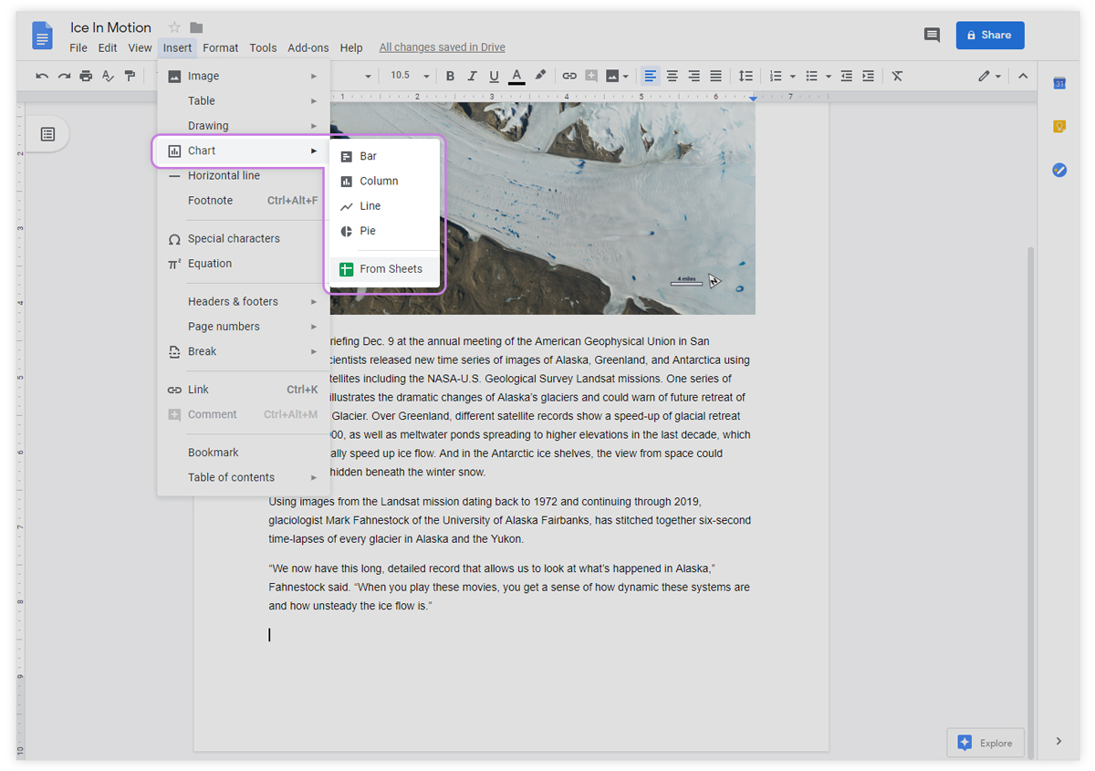Choose Column chart from Chart submenu
The width and height of the screenshot is (1095, 771).
[384, 181]
